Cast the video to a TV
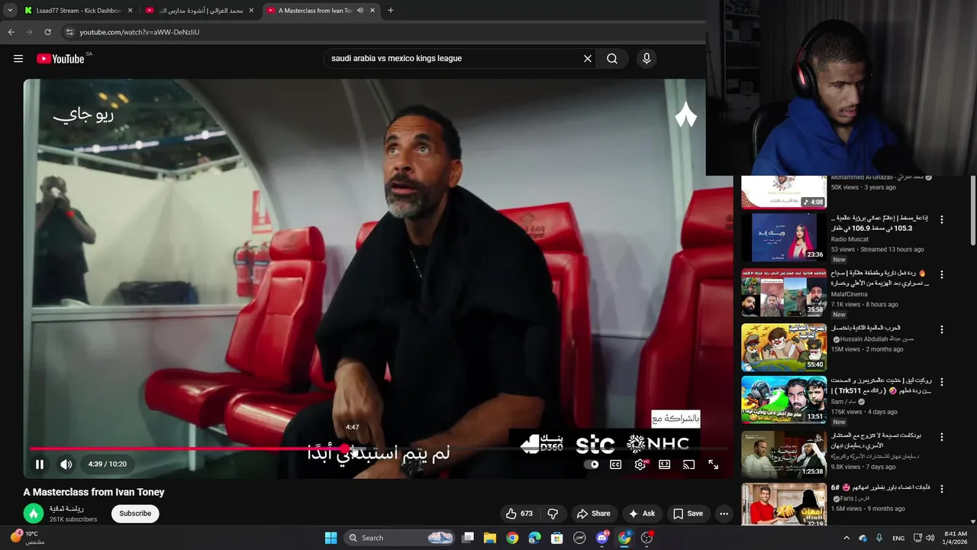Image resolution: width=977 pixels, height=550 pixels. (688, 464)
